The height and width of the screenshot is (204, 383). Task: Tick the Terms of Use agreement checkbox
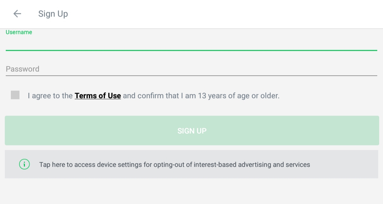pyautogui.click(x=15, y=95)
